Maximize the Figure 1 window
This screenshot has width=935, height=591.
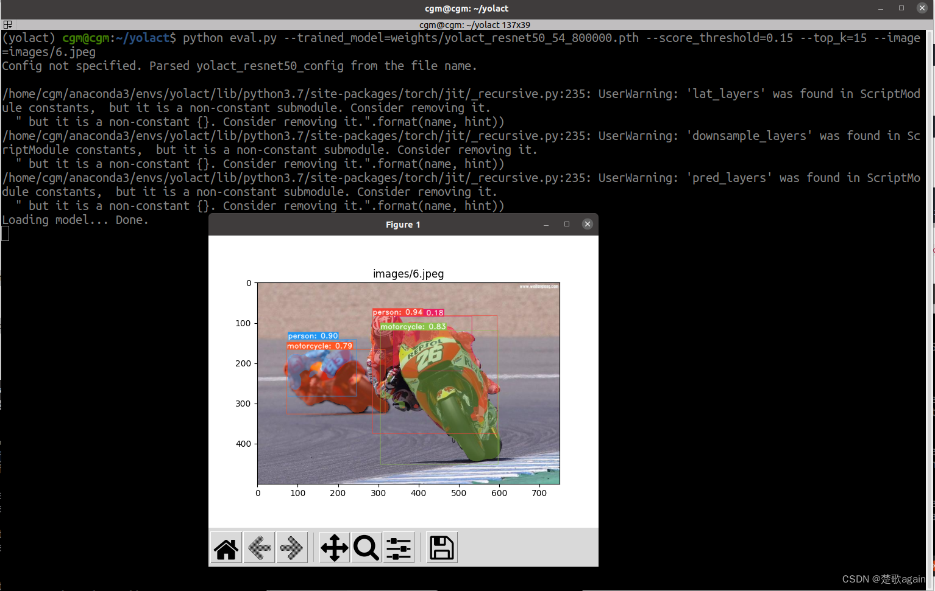point(567,224)
